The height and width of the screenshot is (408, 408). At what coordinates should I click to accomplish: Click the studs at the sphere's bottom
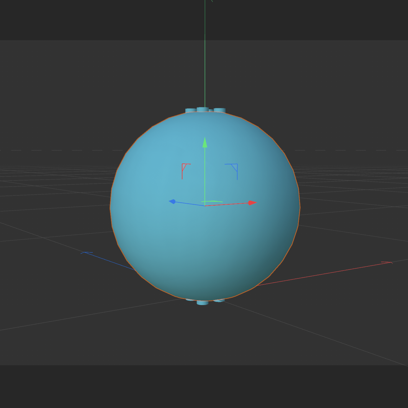pos(203,303)
